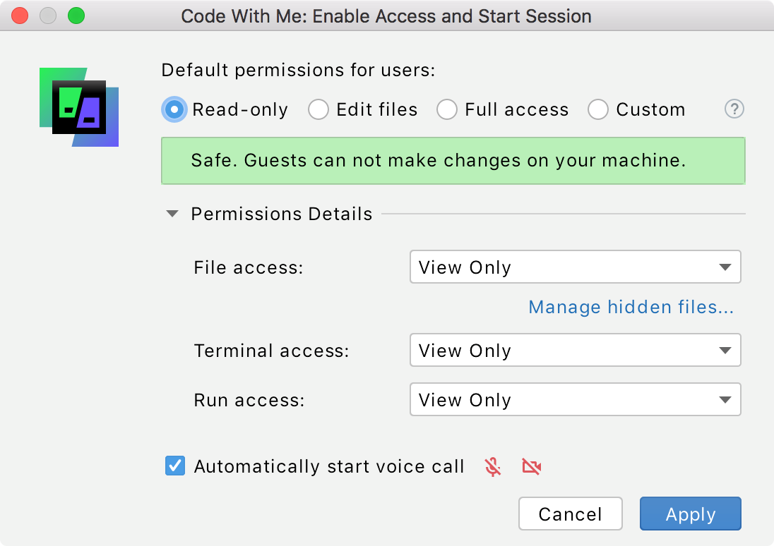
Task: Open the Terminal access dropdown
Action: click(574, 350)
